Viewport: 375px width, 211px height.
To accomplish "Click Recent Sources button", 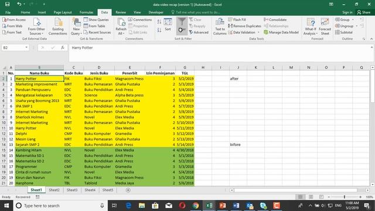I will tap(97, 32).
